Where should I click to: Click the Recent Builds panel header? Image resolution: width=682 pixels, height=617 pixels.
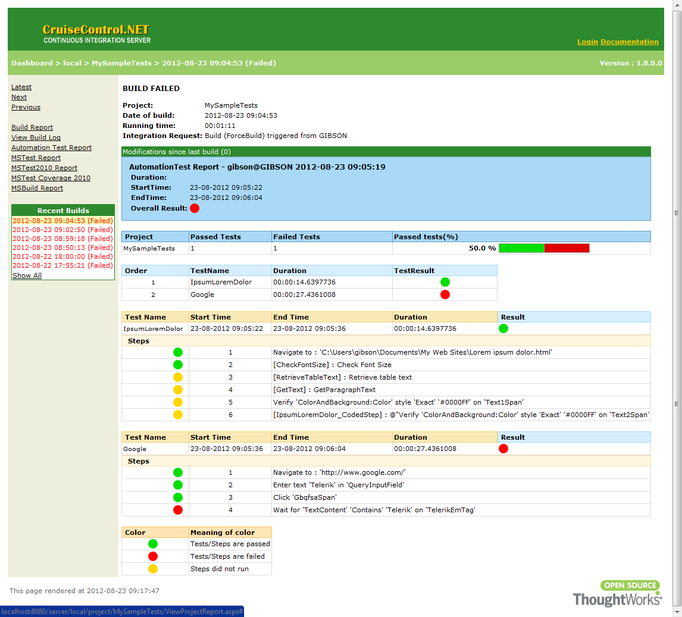63,211
